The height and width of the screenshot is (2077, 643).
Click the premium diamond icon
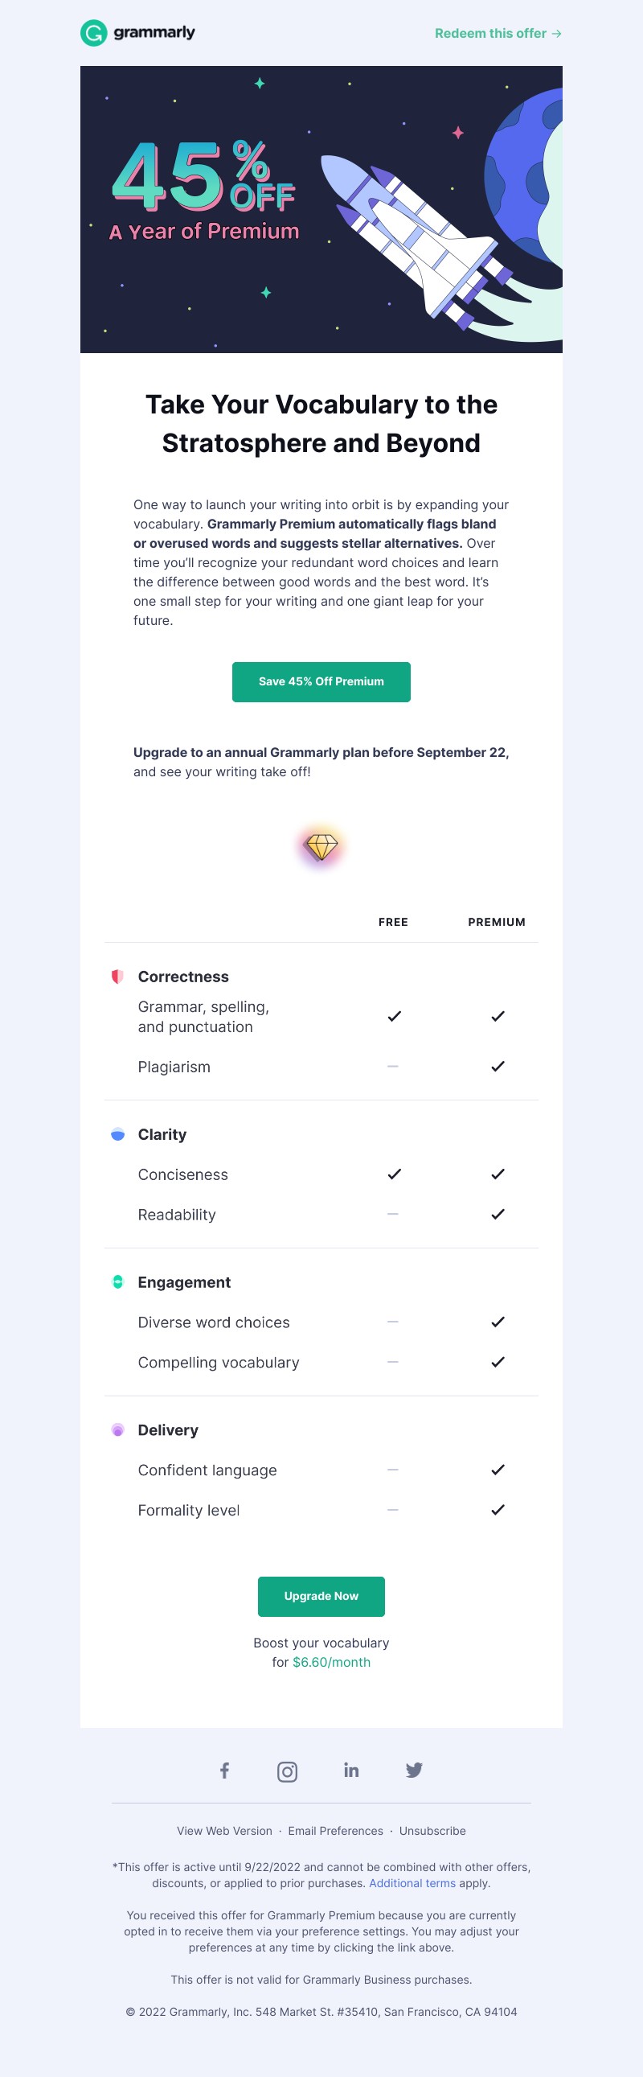click(x=321, y=846)
